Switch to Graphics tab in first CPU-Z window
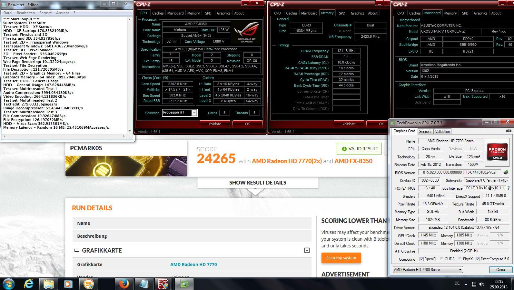514x290 pixels. 223,13
